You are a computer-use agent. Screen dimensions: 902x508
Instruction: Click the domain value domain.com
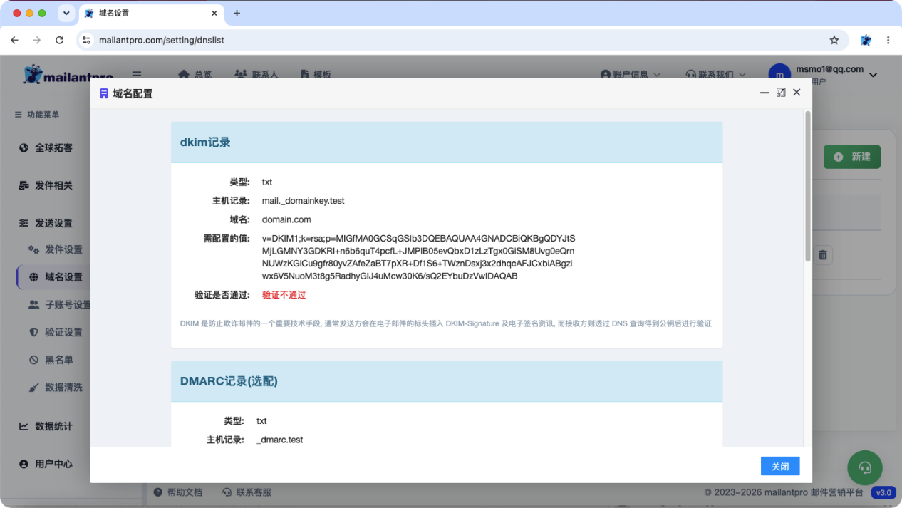(286, 219)
